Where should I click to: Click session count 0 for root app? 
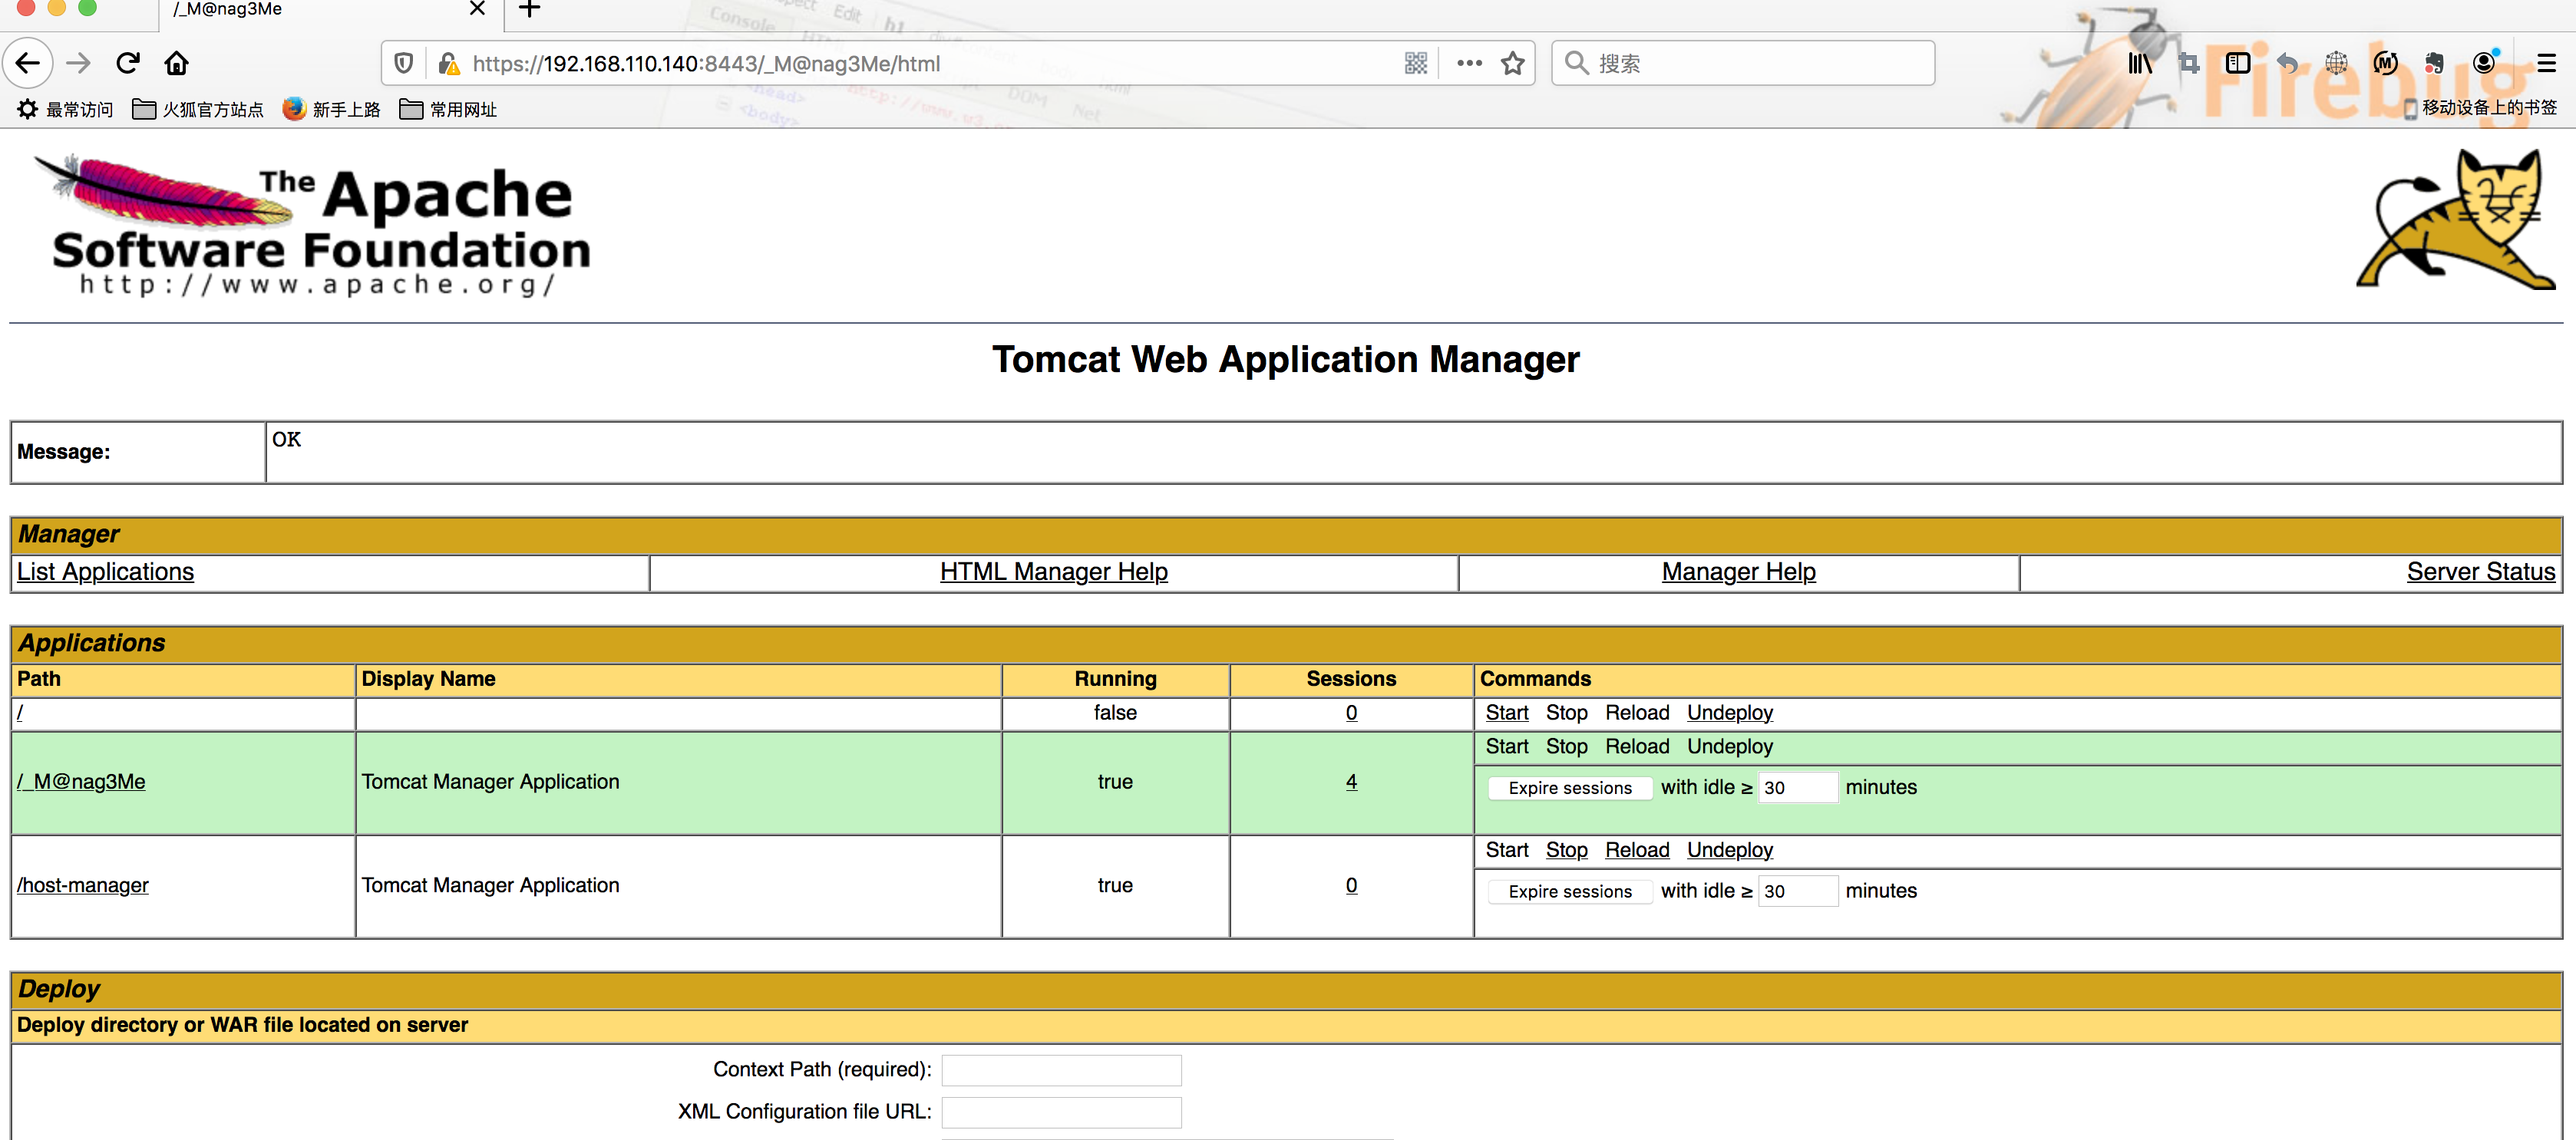[1351, 713]
